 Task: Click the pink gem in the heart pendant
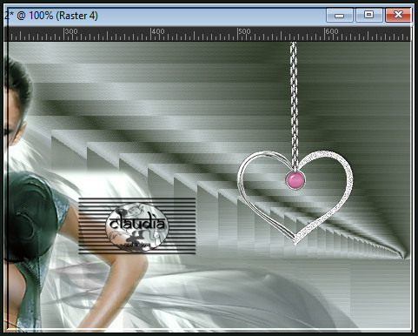(295, 180)
